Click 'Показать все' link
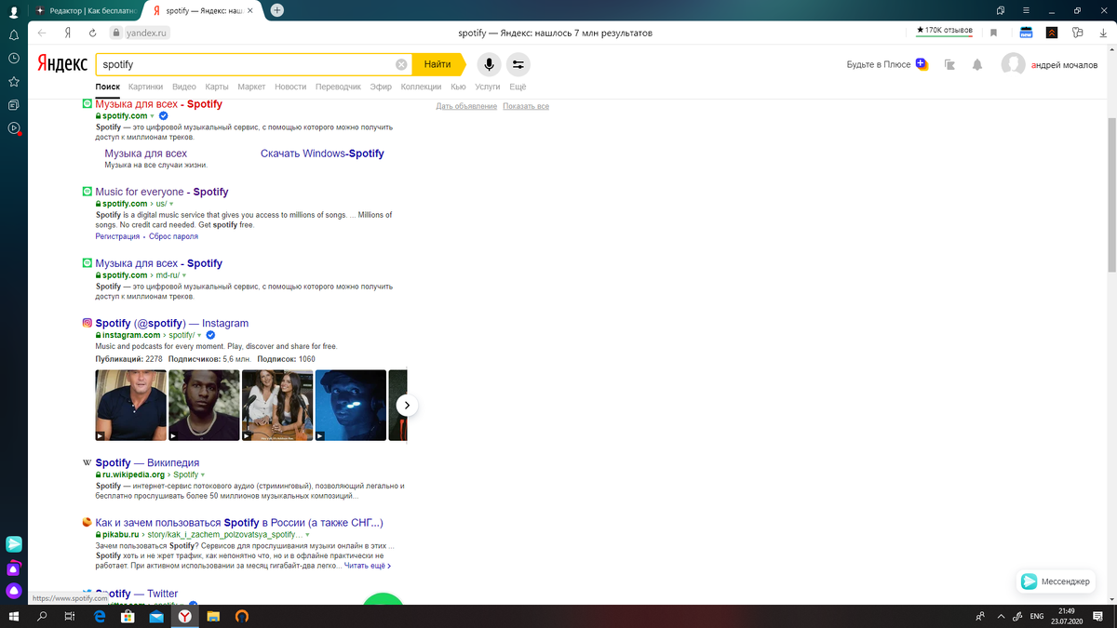 click(x=526, y=106)
